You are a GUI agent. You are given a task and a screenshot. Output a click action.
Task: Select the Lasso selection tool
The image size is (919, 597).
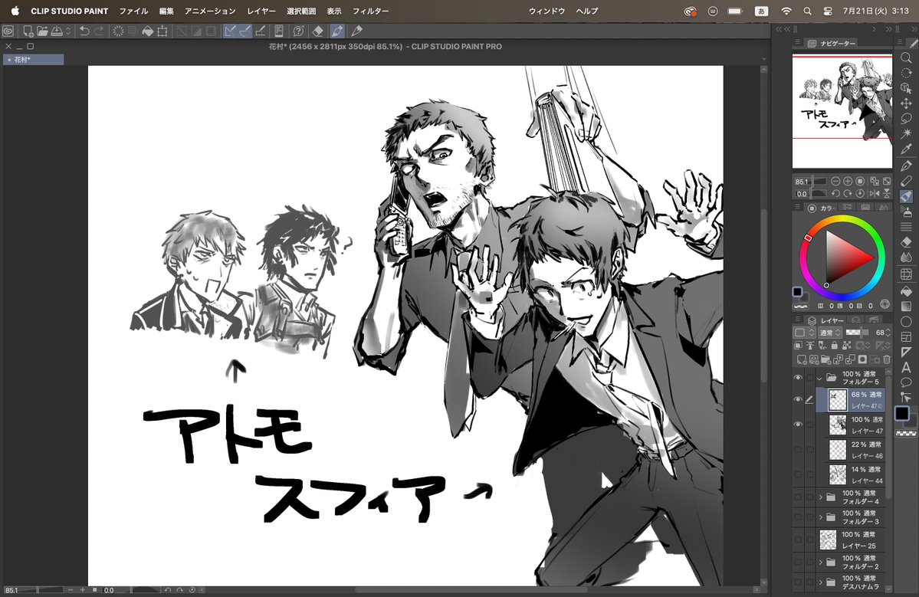[906, 118]
